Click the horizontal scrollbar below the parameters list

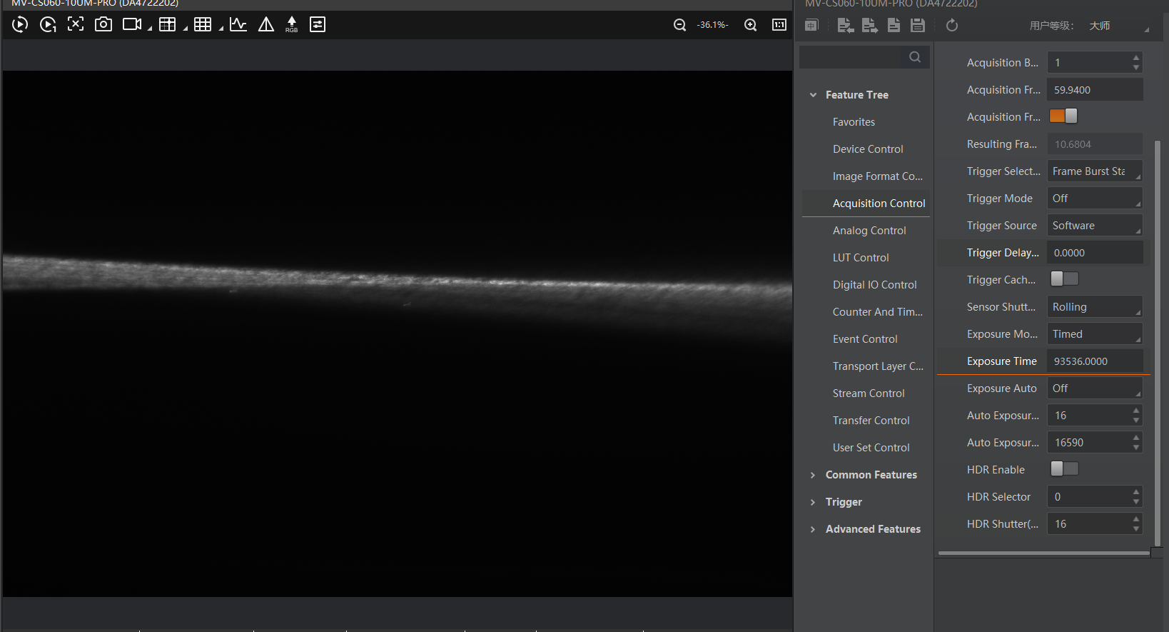pyautogui.click(x=1043, y=553)
